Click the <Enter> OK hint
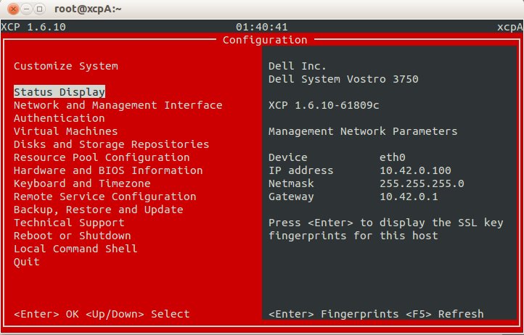 point(46,314)
